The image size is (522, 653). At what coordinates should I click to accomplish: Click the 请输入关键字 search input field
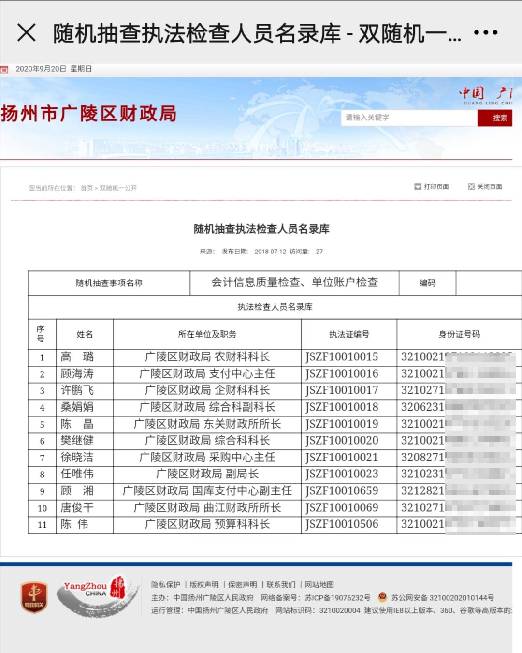pos(408,118)
